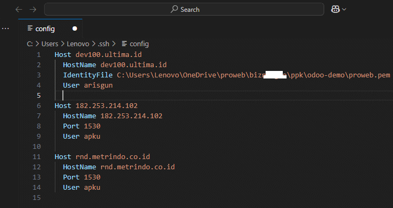Go forward using the right arrow
Viewport: 393px width, 208px height.
(33, 10)
